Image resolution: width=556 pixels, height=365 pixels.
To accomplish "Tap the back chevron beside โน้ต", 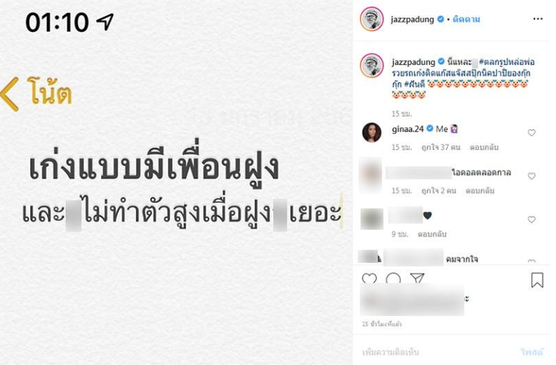I will pyautogui.click(x=9, y=94).
